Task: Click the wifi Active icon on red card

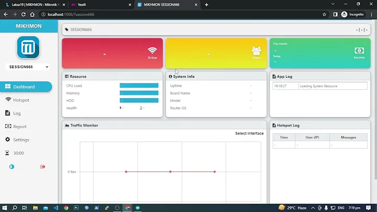Action: pyautogui.click(x=152, y=50)
